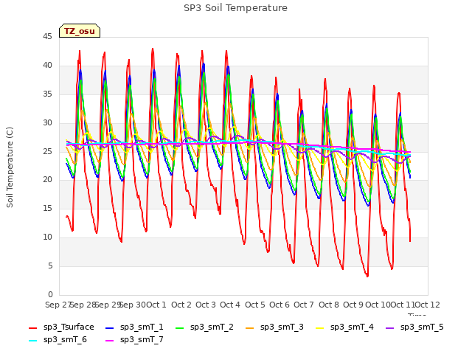Click the Oct 7 x-axis tick label
This screenshot has width=472, height=354.
click(304, 305)
